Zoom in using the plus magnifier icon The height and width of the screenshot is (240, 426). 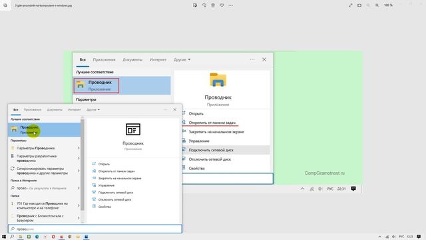377,5
